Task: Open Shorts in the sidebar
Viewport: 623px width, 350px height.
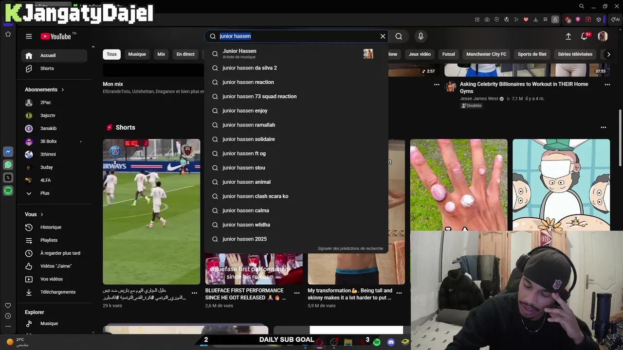Action: (x=54, y=69)
